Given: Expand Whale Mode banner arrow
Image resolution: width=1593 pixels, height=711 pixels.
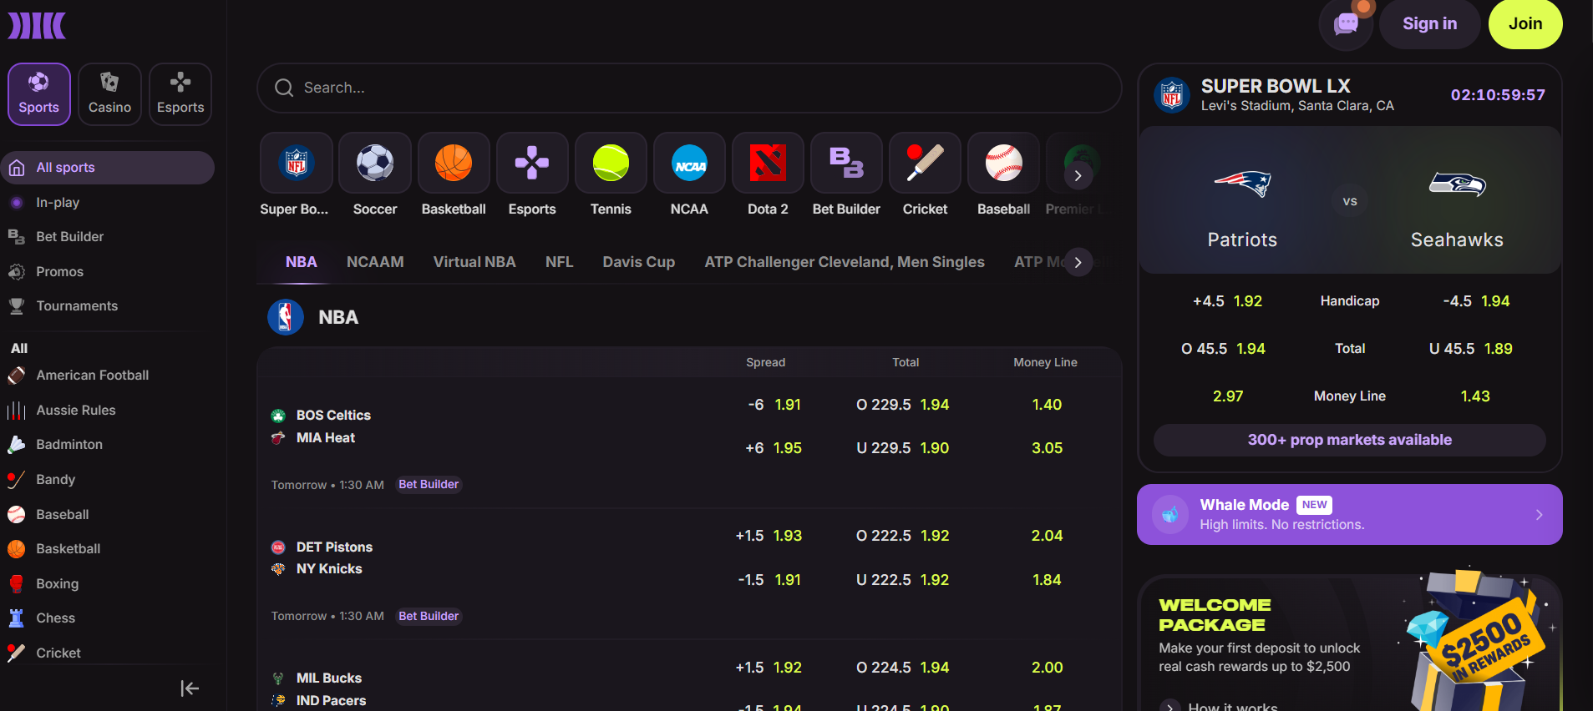Looking at the screenshot, I should click(1539, 515).
